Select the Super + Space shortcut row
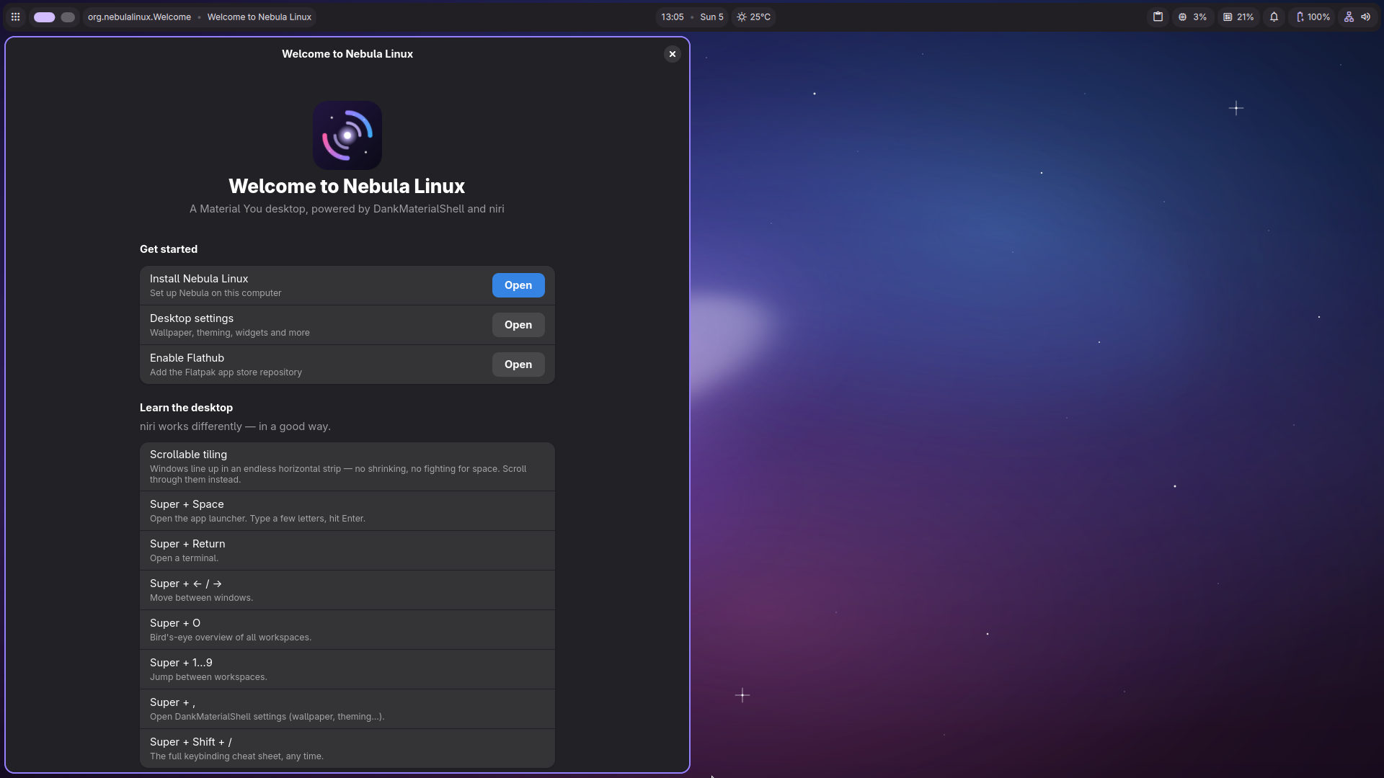This screenshot has height=778, width=1384. tap(347, 511)
